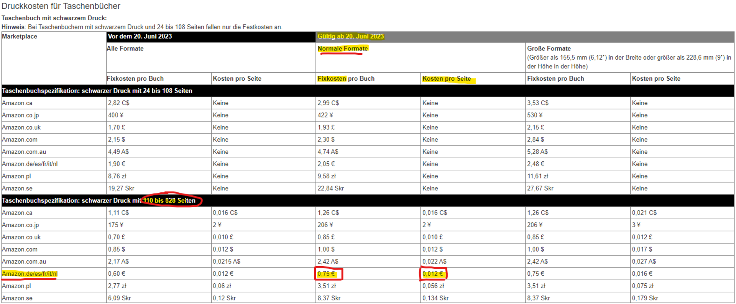Click the '400 ¥' cell

click(159, 115)
